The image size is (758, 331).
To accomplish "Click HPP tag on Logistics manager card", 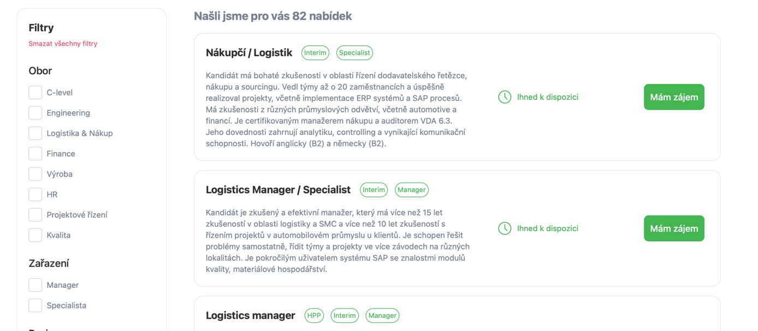I will 314,316.
